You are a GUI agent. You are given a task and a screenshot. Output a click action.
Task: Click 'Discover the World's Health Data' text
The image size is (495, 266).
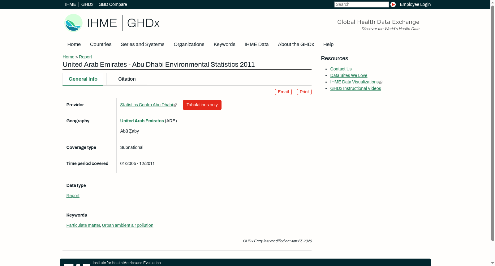pyautogui.click(x=390, y=29)
